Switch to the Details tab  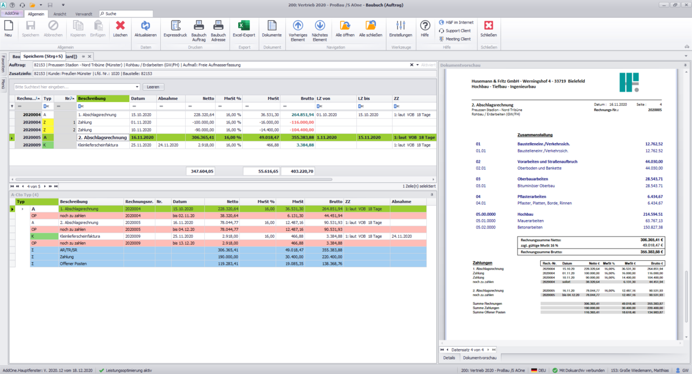click(449, 358)
